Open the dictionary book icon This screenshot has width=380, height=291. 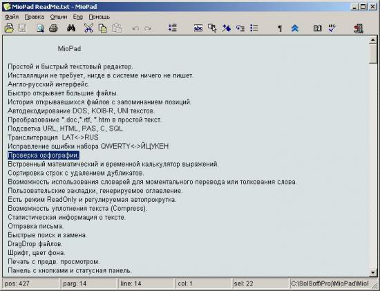pos(318,28)
